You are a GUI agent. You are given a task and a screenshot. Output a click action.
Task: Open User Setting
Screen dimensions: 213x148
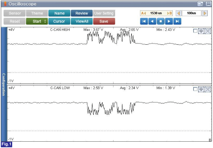click(104, 13)
